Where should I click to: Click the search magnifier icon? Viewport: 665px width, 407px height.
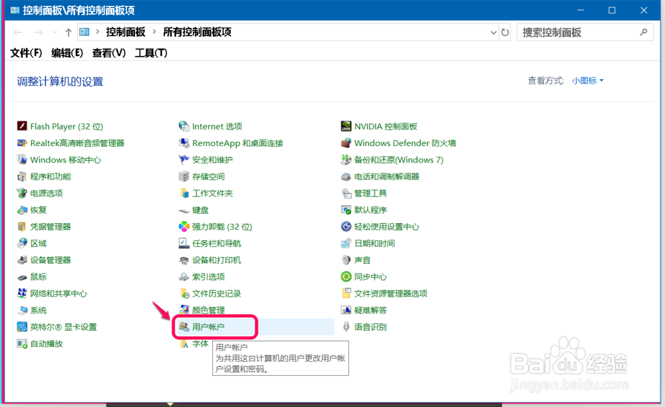(643, 32)
